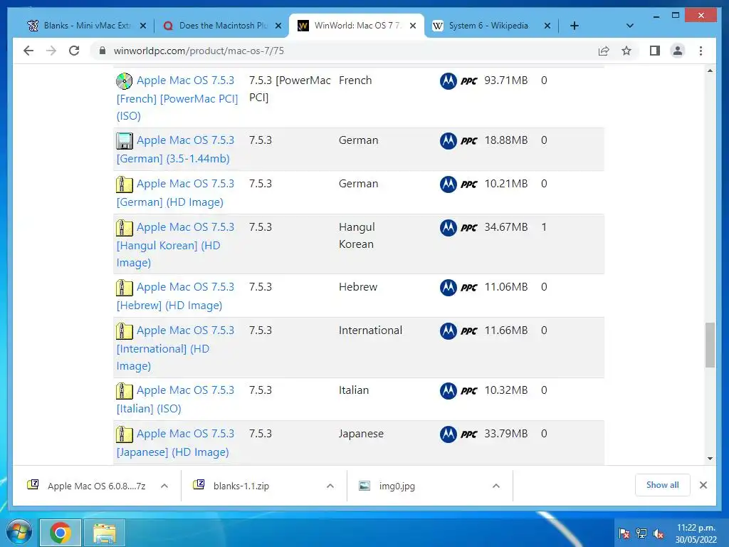Click the floppy disk icon in German row
This screenshot has width=729, height=547.
[x=124, y=141]
